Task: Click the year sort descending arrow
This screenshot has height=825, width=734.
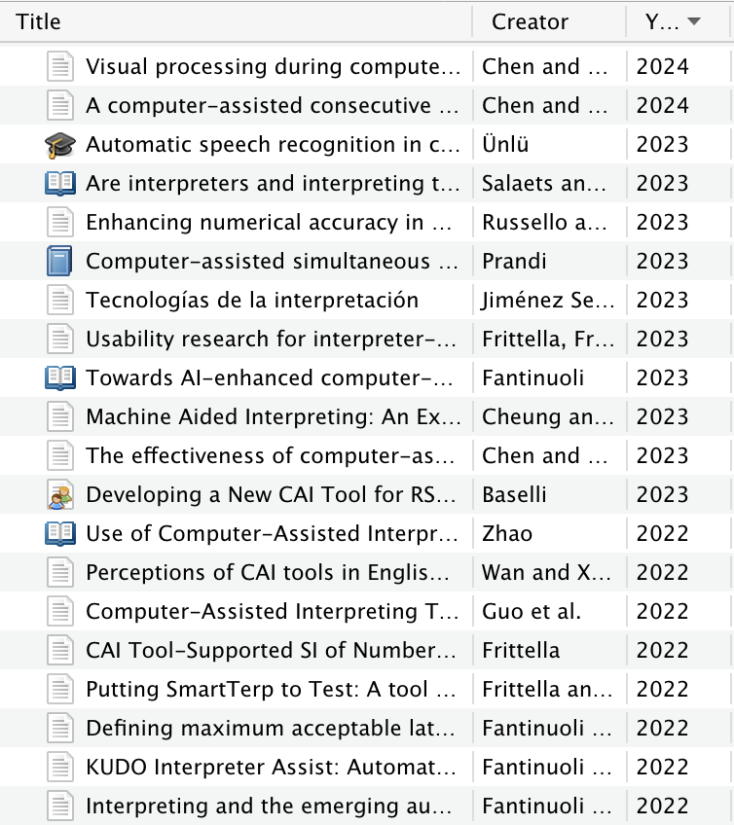Action: [694, 21]
